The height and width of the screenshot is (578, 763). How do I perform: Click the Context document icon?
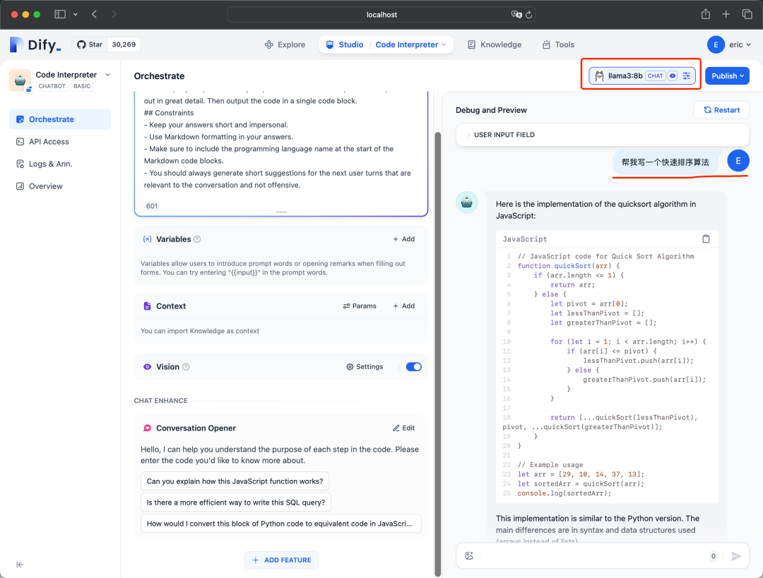(x=147, y=306)
